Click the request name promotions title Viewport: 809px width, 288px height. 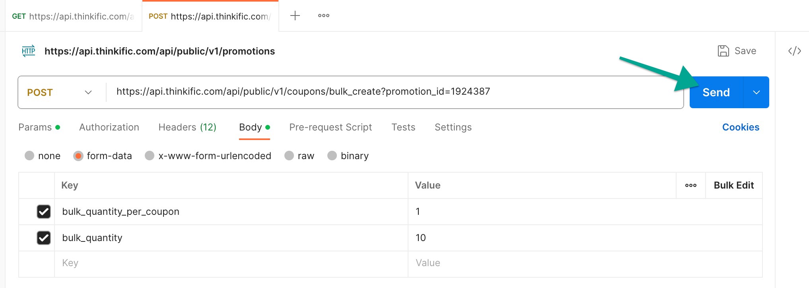[x=159, y=51]
